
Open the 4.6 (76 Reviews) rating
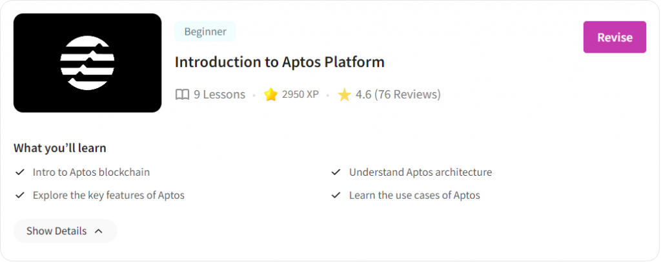point(398,95)
